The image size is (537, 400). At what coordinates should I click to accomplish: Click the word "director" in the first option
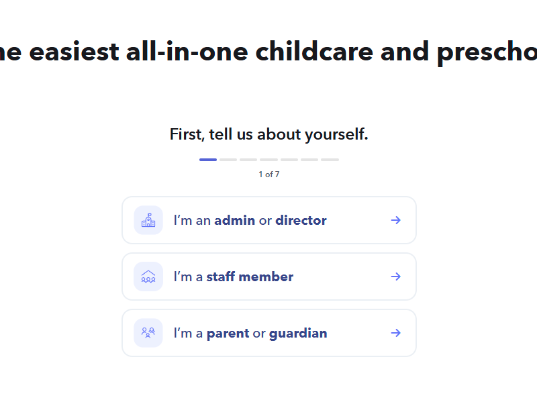301,220
